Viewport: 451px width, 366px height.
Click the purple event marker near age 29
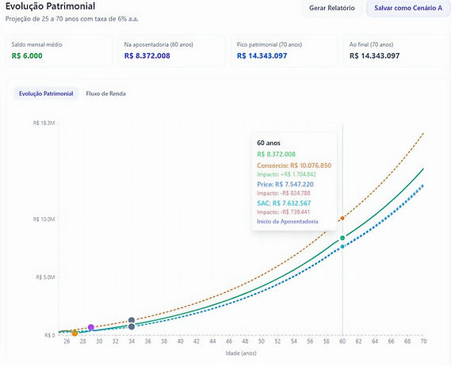[x=91, y=327]
